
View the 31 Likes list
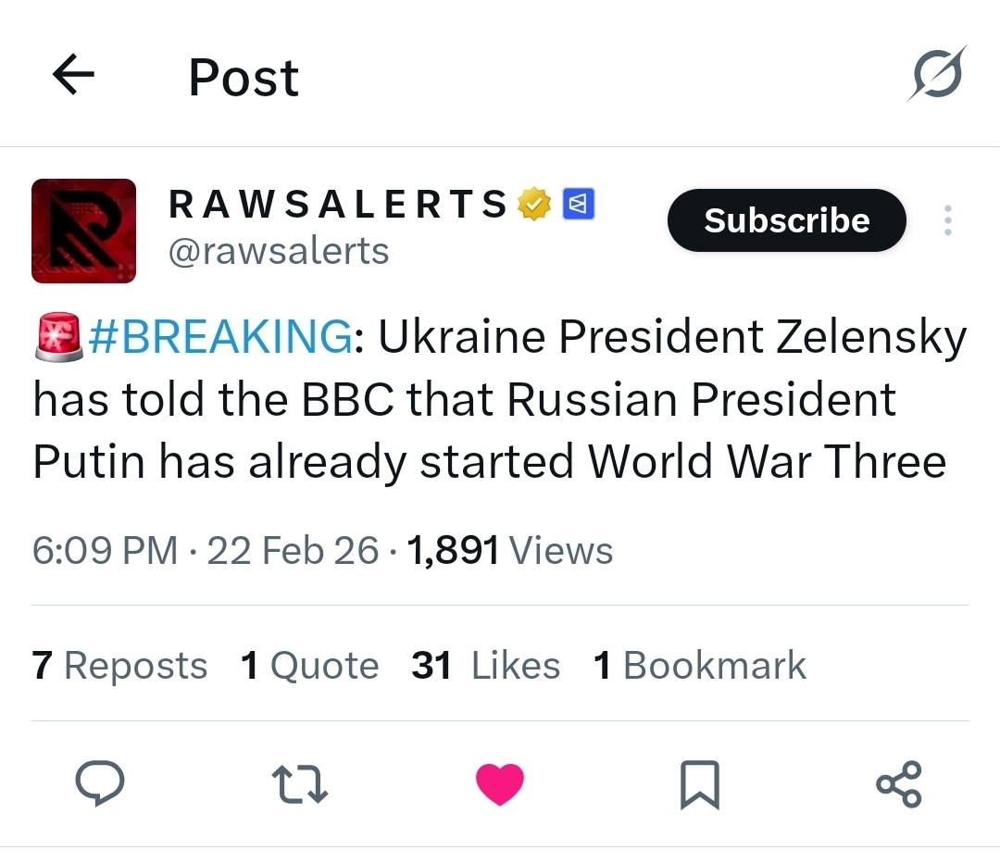(485, 666)
